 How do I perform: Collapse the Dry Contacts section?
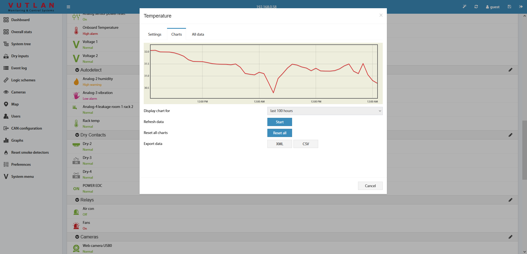(x=77, y=135)
